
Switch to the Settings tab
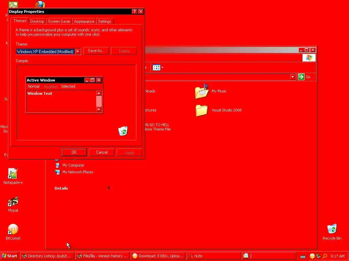click(x=105, y=21)
